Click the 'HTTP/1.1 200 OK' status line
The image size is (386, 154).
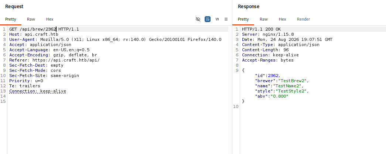(261, 29)
